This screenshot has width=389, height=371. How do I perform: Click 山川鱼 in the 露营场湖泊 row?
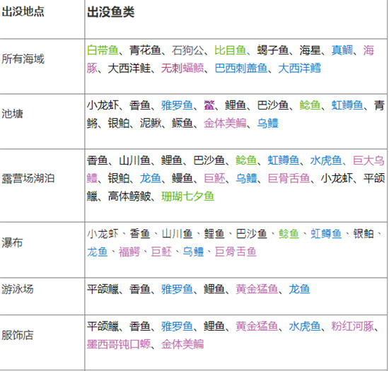pos(134,160)
